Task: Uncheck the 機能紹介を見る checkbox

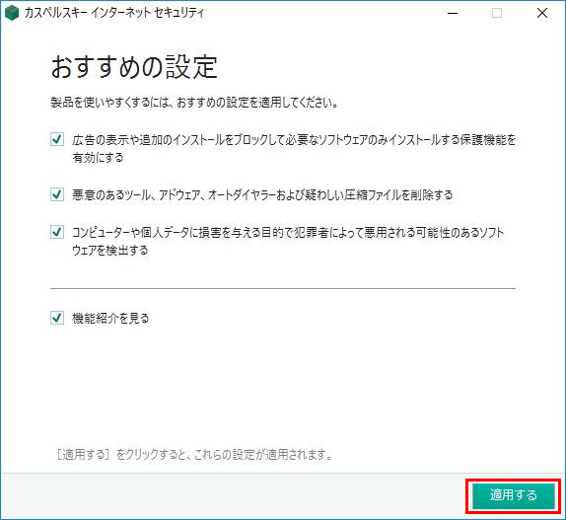Action: point(57,318)
